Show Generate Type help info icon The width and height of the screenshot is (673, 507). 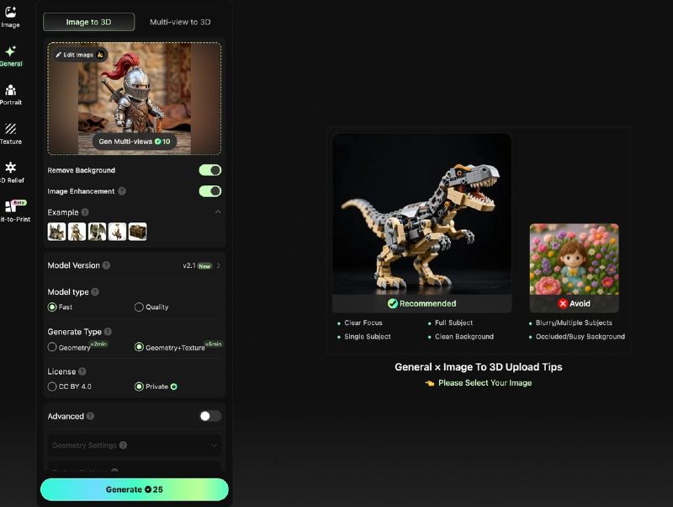[x=108, y=332]
